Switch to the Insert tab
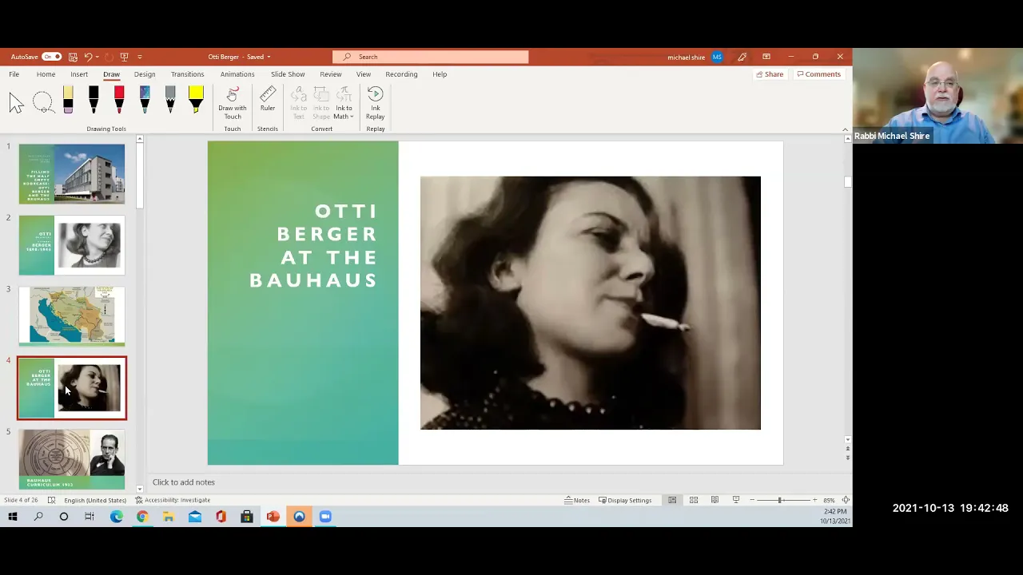This screenshot has height=575, width=1023. 79,74
